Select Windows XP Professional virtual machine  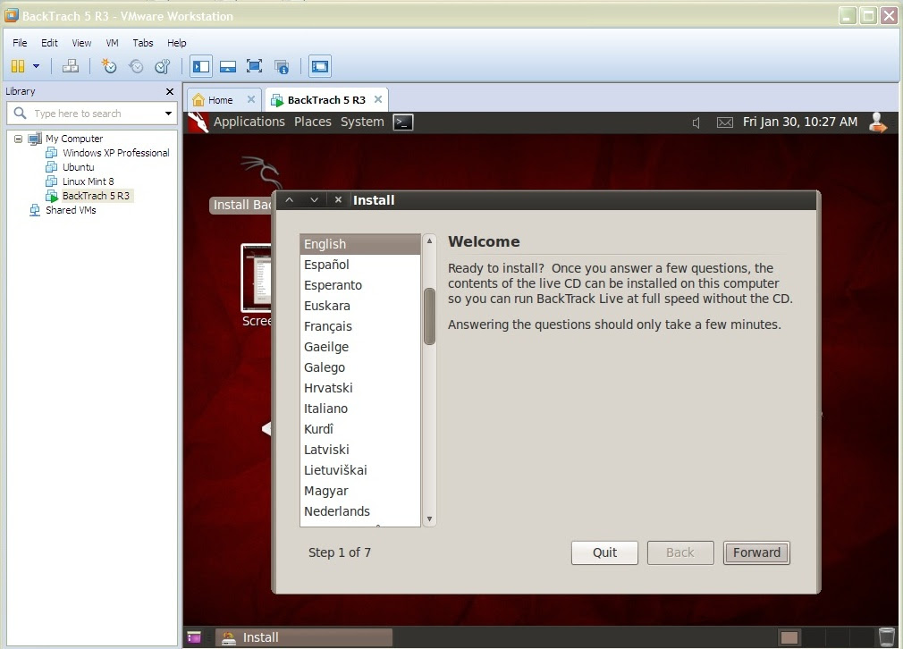point(115,153)
